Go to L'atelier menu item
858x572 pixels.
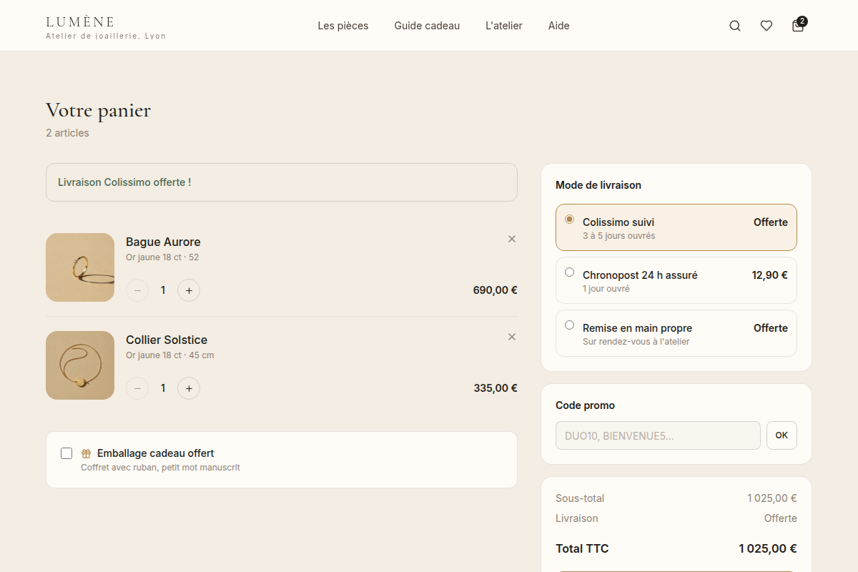(x=504, y=26)
